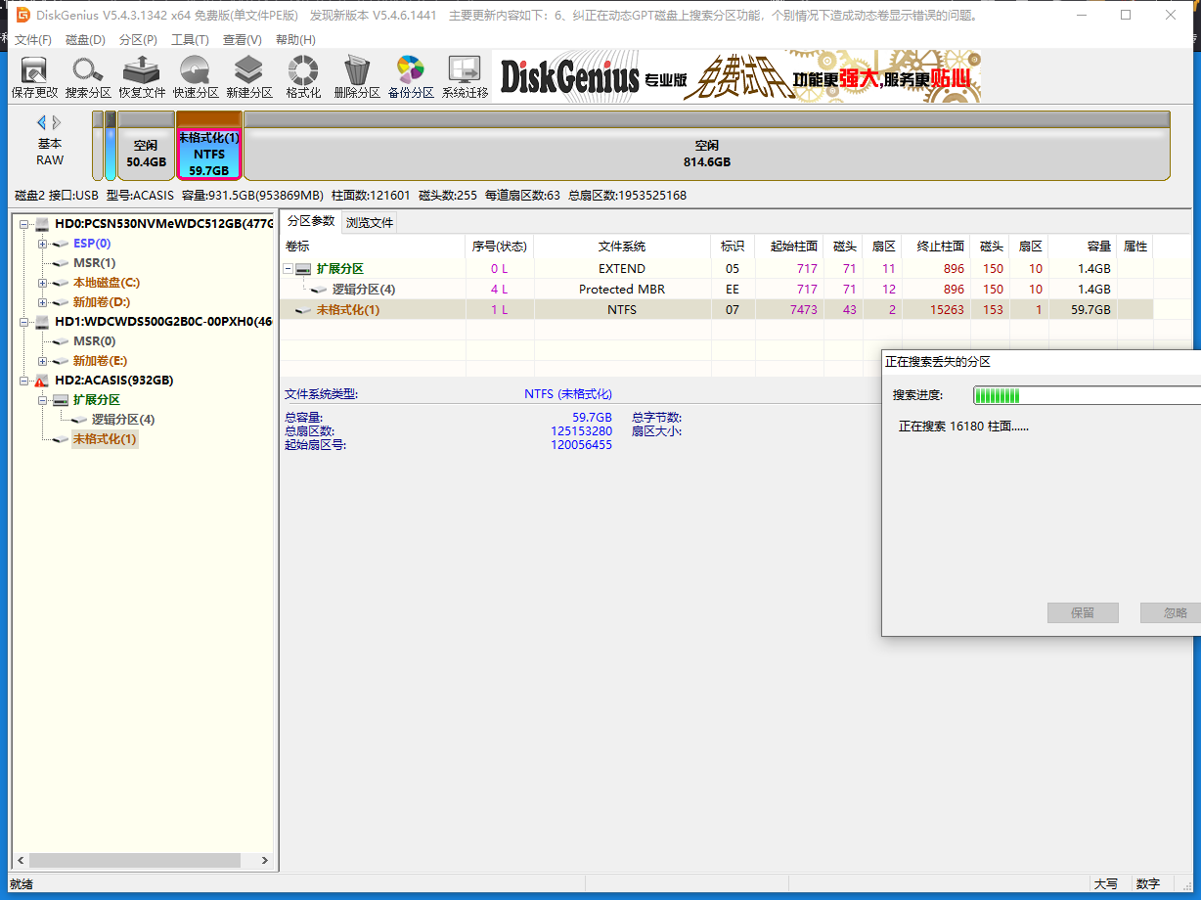Screen dimensions: 1201x900
Task: Open the Backup Partition (备份分区) tool
Action: point(411,77)
